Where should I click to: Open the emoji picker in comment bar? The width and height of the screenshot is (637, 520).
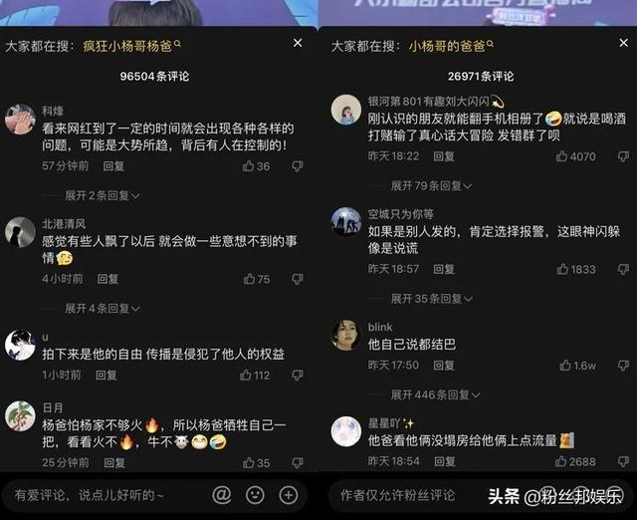255,495
